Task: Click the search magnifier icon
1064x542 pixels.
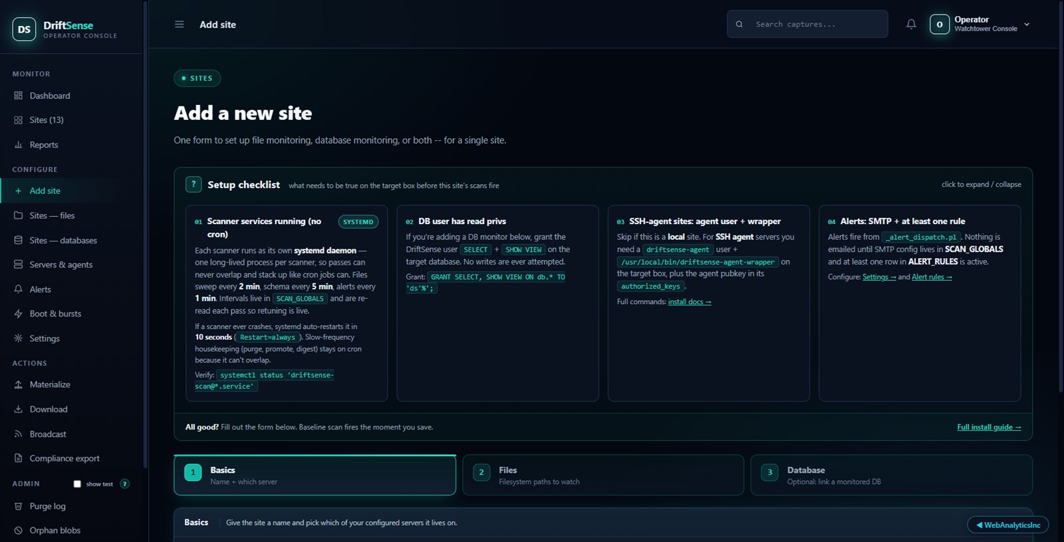Action: [739, 25]
